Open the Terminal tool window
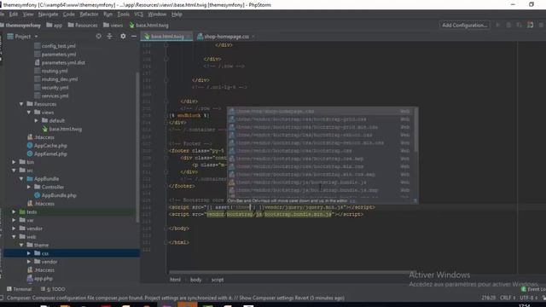Image resolution: width=546 pixels, height=307 pixels. point(19,289)
